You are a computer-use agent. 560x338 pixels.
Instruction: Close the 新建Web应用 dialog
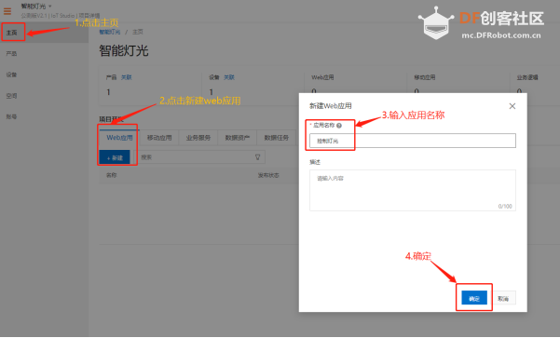tap(512, 106)
